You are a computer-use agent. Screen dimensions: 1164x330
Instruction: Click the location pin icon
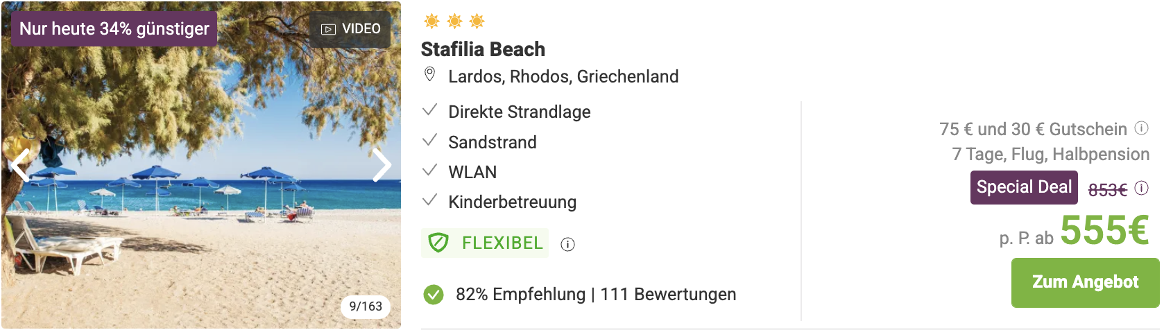coord(430,75)
